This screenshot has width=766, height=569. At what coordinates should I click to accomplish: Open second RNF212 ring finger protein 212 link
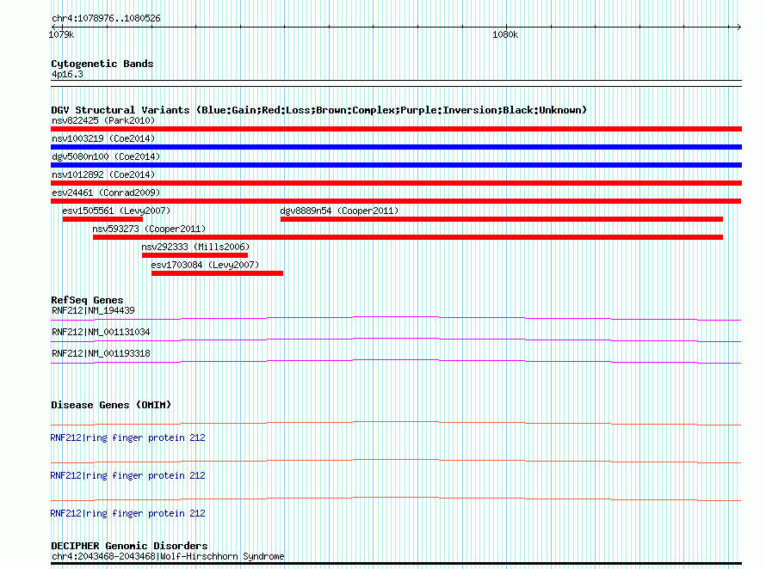click(127, 475)
